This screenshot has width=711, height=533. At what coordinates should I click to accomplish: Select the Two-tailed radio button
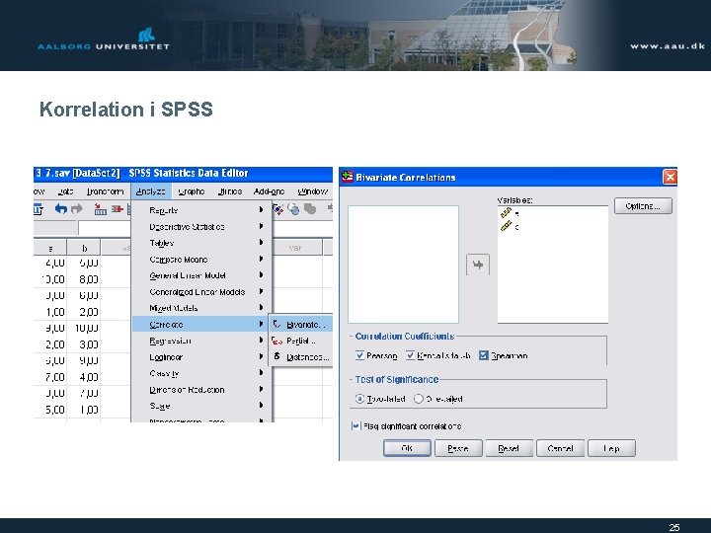click(360, 399)
